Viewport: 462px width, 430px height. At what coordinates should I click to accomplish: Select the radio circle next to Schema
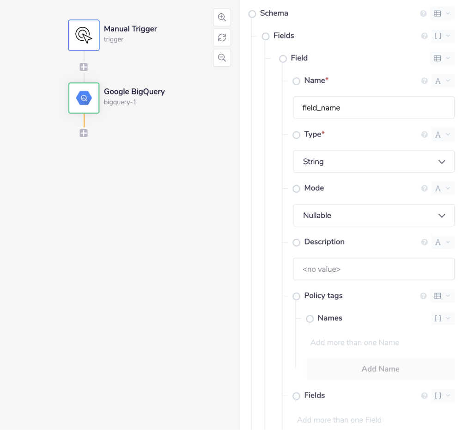[x=252, y=14]
